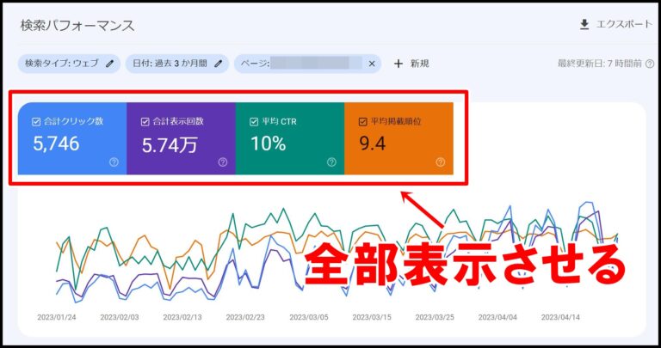
Task: Click the 最終更新日: 7 時間前 text
Action: pyautogui.click(x=599, y=64)
